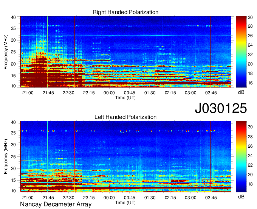Click the 24 dB tick on Right Handed color bar

250,45
